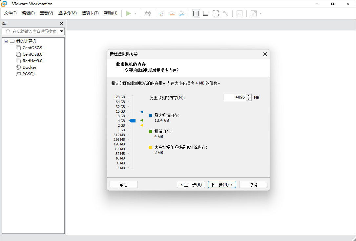
Task: Click the revert to snapshot icon
Action: [172, 13]
